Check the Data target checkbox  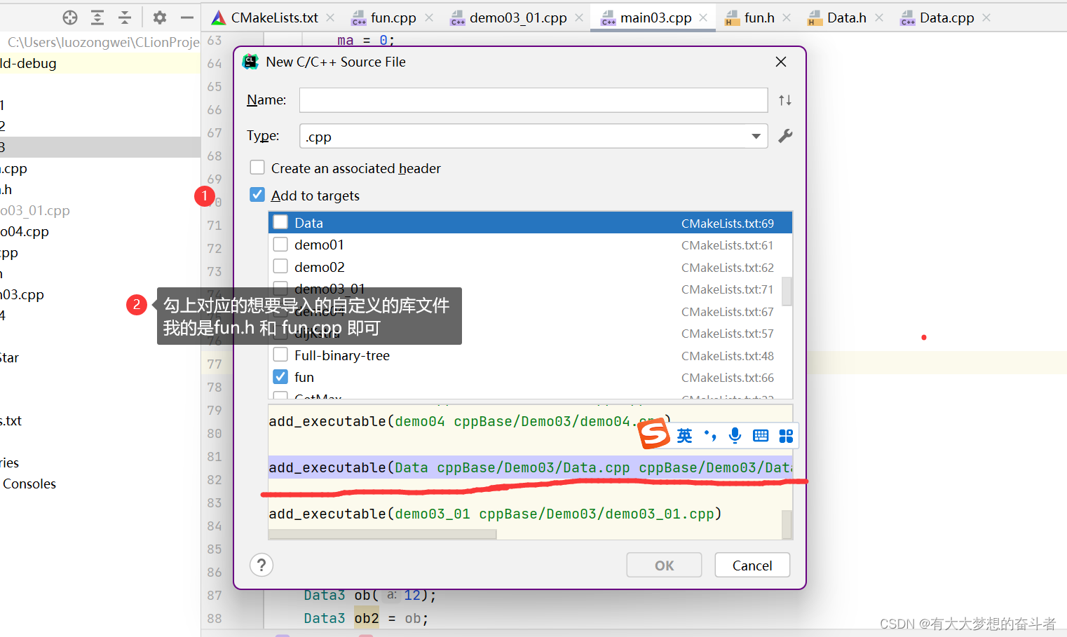[x=280, y=222]
